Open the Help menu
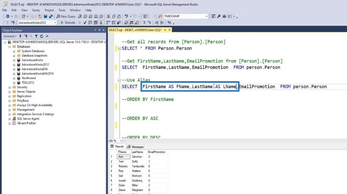The height and width of the screenshot is (194, 347). click(x=88, y=10)
